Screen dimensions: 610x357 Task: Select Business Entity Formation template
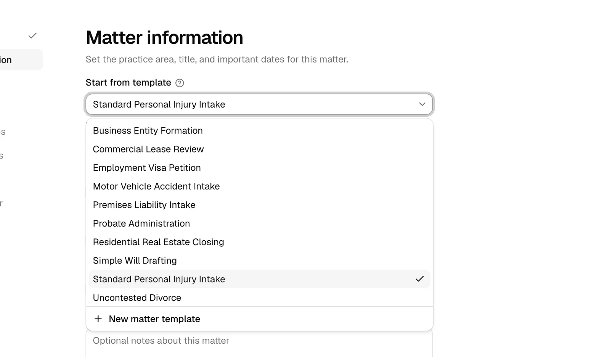click(259, 131)
